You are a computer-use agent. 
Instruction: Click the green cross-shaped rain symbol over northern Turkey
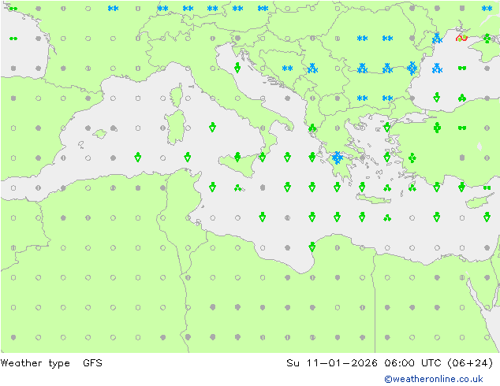coord(437,128)
